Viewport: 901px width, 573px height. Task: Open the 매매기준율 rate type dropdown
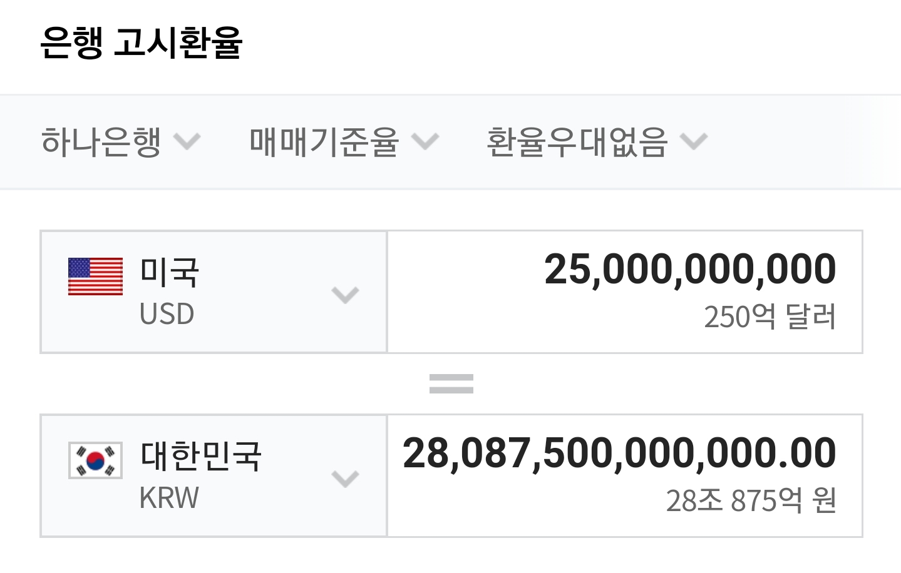324,141
